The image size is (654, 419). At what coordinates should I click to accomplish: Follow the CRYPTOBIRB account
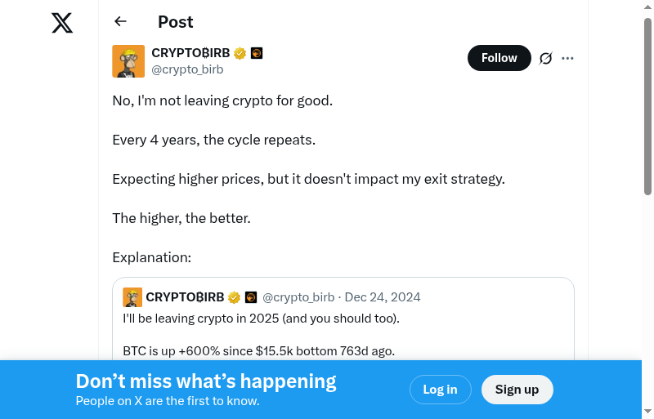tap(499, 58)
